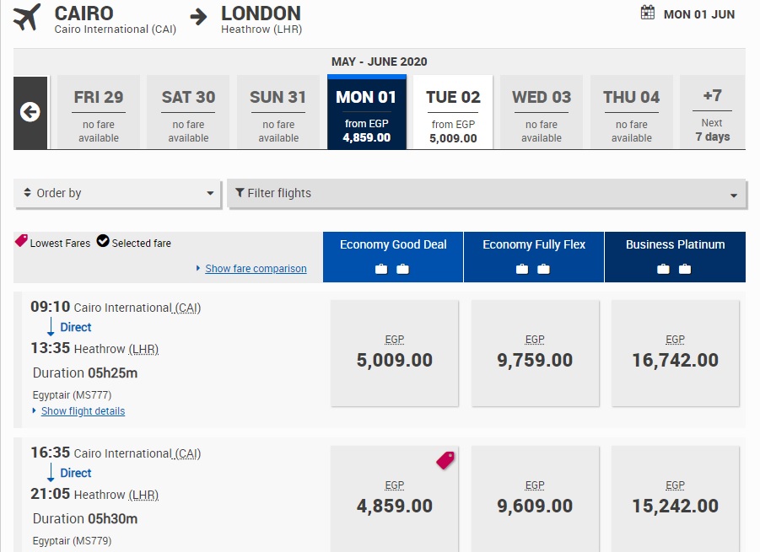Click Economy Fully Flex baggage icons

533,270
